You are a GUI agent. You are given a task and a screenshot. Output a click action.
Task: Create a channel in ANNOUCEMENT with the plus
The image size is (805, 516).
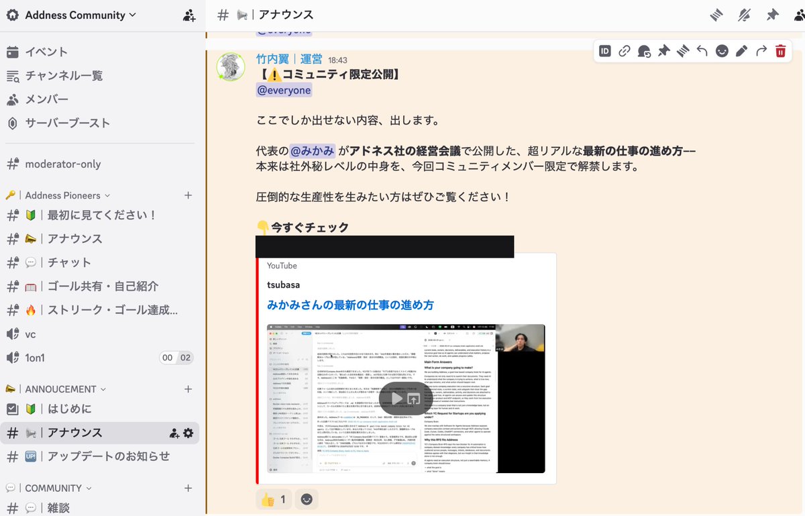(x=188, y=389)
